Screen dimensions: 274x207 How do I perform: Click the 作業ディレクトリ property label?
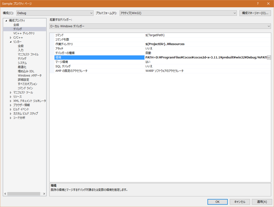pos(64,44)
